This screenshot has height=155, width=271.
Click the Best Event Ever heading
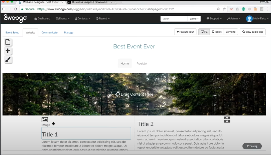(x=134, y=46)
